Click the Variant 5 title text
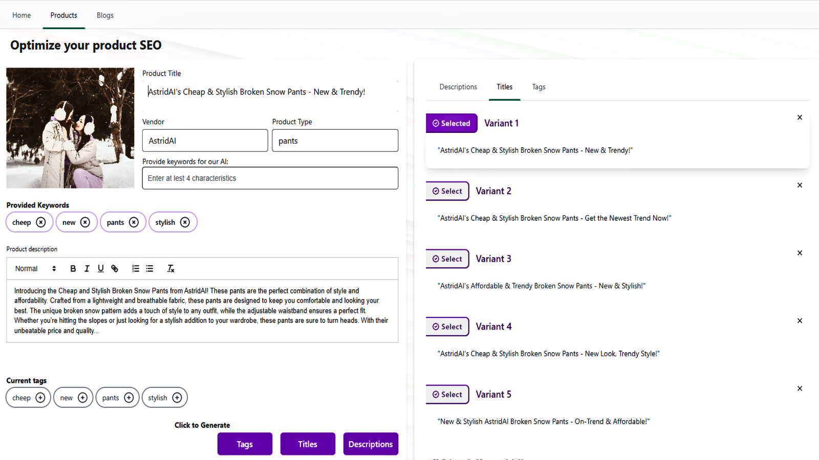Viewport: 819px width, 460px height. coord(544,422)
